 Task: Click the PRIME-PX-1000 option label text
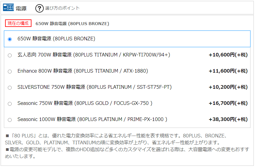92,119
